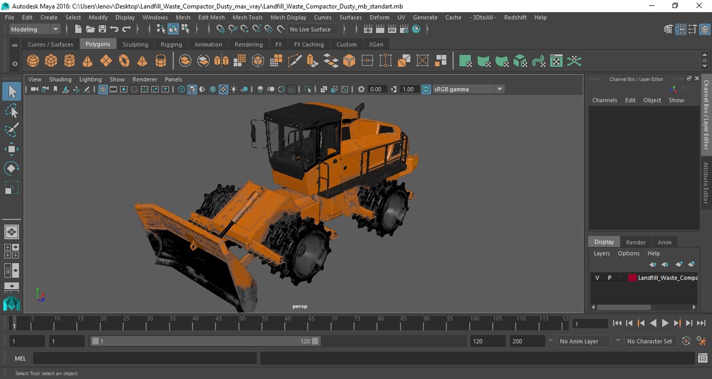This screenshot has height=379, width=712.
Task: Switch to single perspective view layout
Action: pos(11,232)
